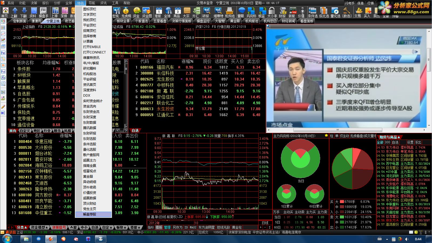The height and width of the screenshot is (243, 432).
Task: Open the 研报 magnifier icon
Action: pos(206,12)
